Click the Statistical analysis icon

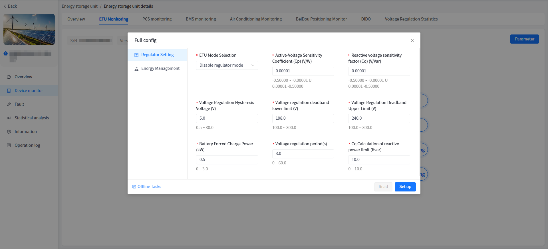point(9,118)
